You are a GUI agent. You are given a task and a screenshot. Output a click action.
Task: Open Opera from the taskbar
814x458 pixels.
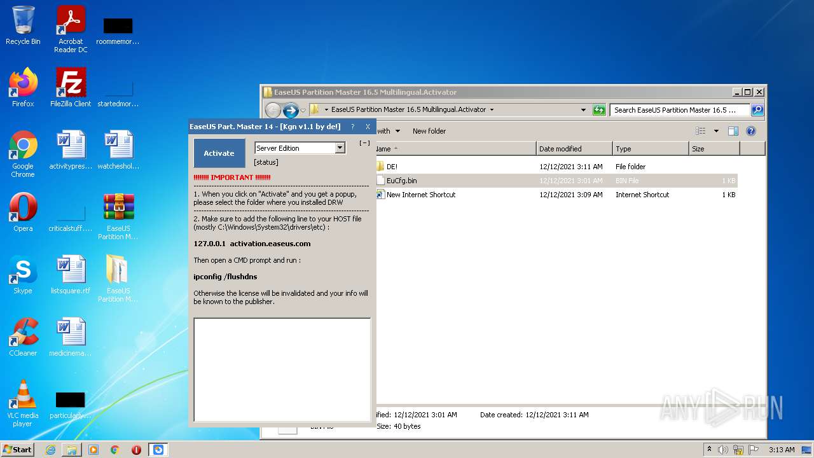136,450
